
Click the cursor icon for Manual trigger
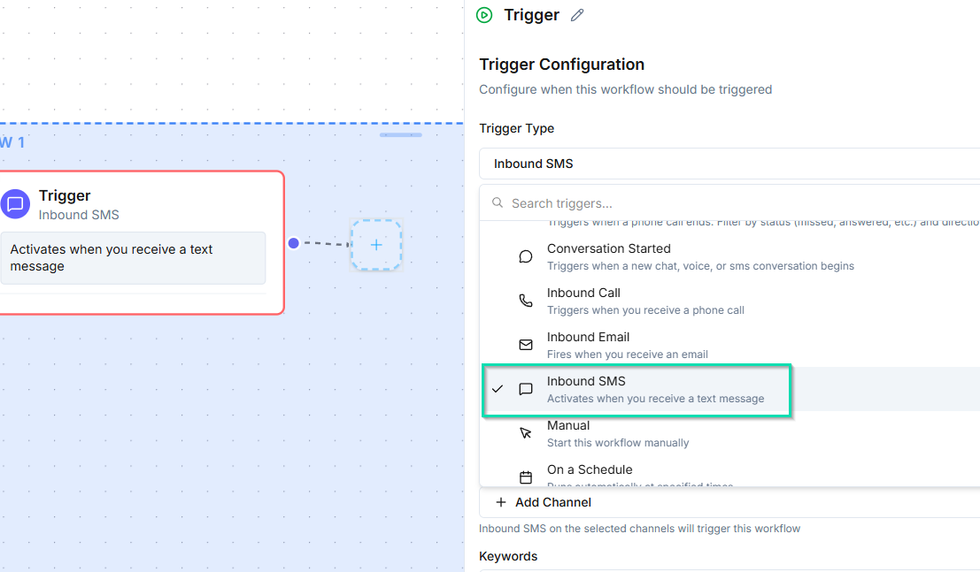pyautogui.click(x=526, y=433)
